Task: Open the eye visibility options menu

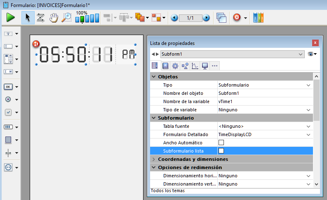Action: [x=312, y=54]
